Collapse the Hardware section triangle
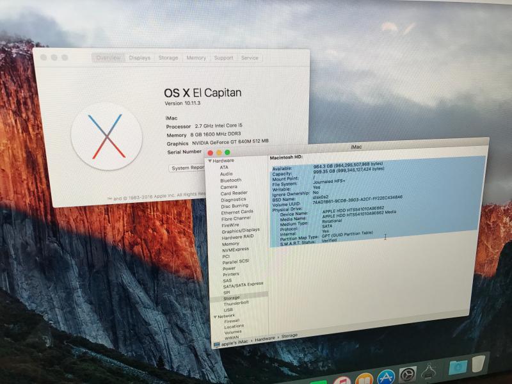Image resolution: width=512 pixels, height=384 pixels. pyautogui.click(x=210, y=161)
